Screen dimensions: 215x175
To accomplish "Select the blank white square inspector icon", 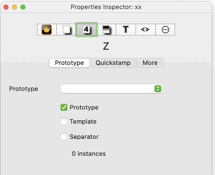I will click(x=66, y=29).
